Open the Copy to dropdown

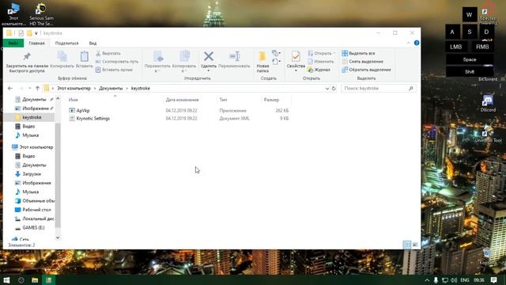click(x=184, y=62)
